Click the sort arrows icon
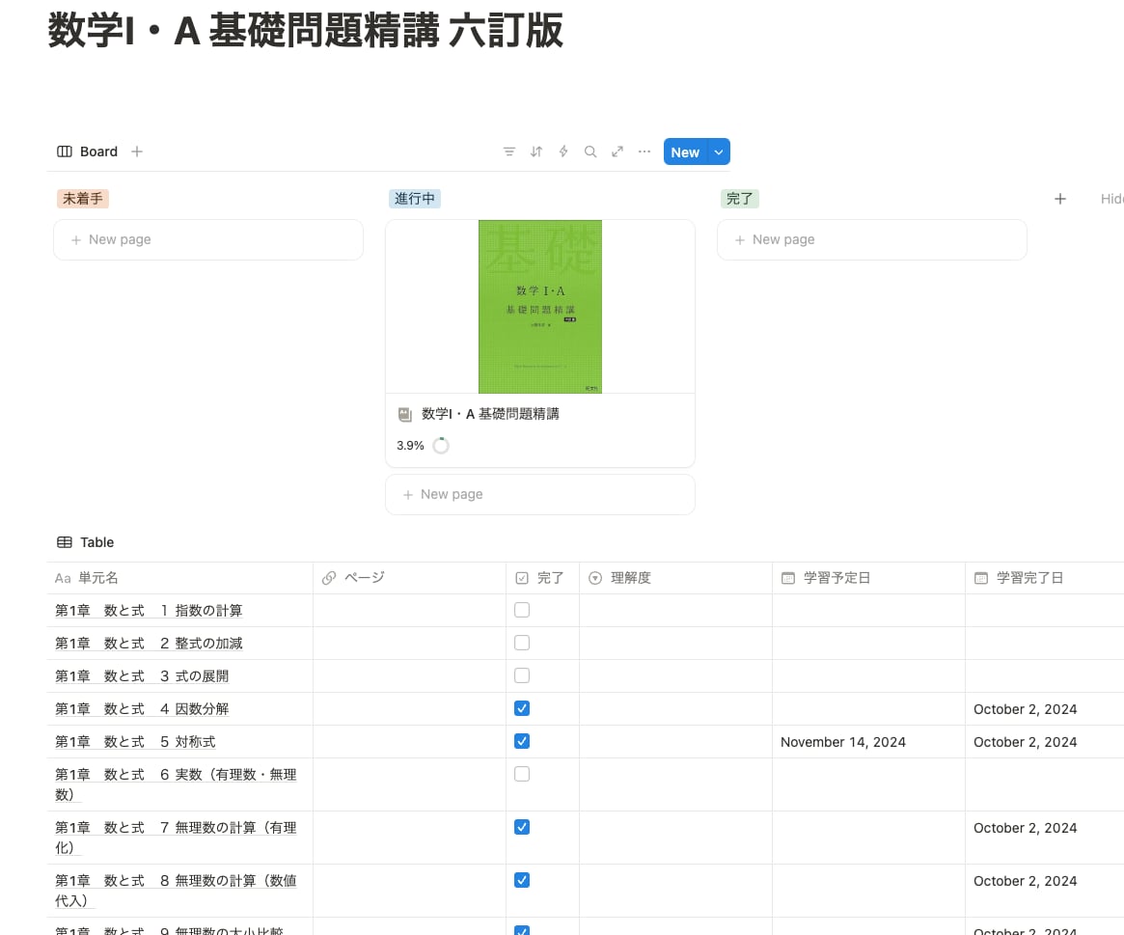Image resolution: width=1124 pixels, height=935 pixels. point(536,151)
